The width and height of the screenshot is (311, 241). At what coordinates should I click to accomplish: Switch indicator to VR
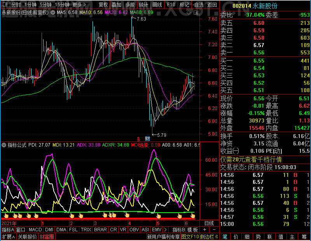coord(123,230)
